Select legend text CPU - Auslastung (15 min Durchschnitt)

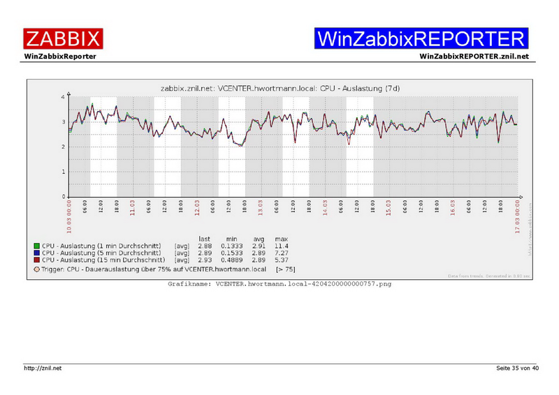(103, 260)
